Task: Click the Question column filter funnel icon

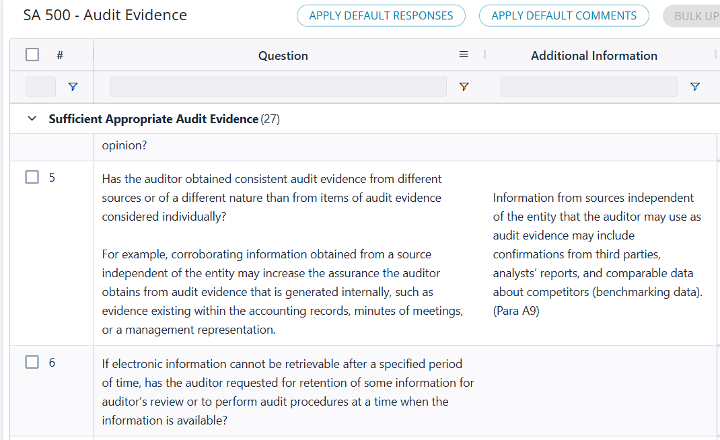Action: coord(464,87)
